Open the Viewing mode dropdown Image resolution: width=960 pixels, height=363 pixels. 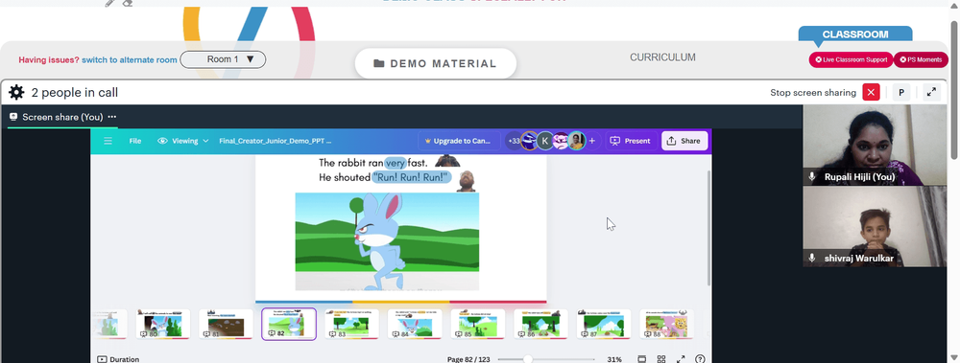point(183,141)
